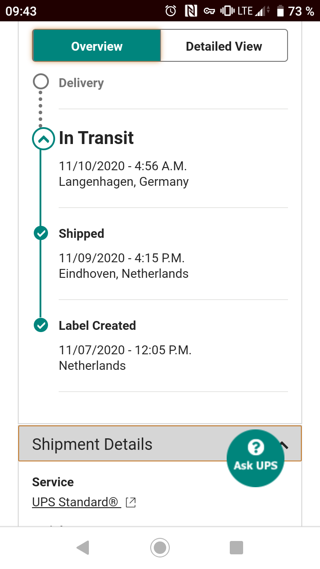Click the alarm clock status icon
This screenshot has width=320, height=569.
pos(171,11)
